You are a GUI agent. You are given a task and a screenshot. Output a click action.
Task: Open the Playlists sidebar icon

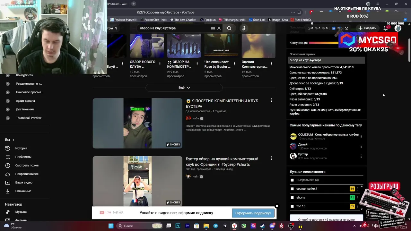click(8, 157)
